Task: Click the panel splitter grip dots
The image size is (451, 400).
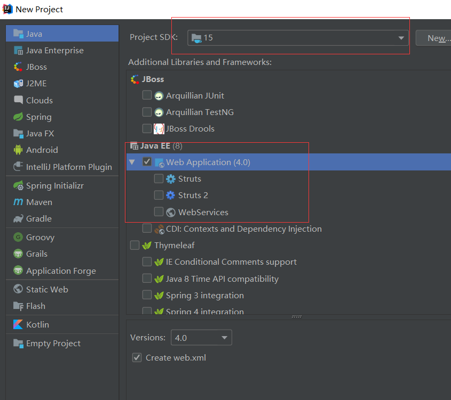Action: [x=297, y=316]
